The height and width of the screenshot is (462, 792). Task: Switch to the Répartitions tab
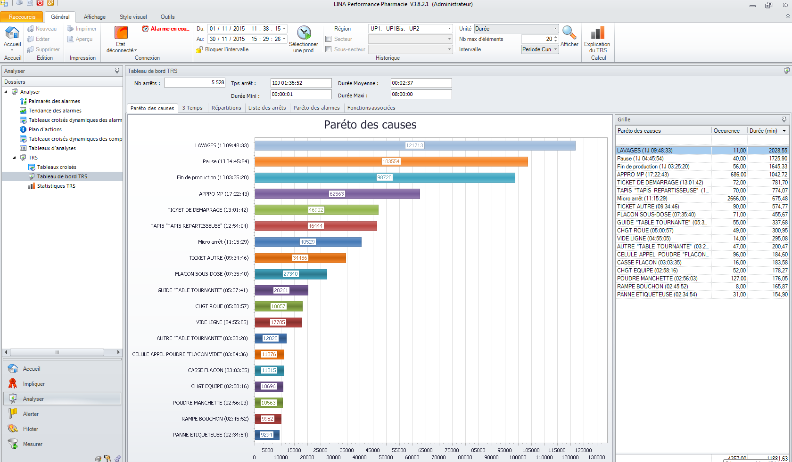226,108
